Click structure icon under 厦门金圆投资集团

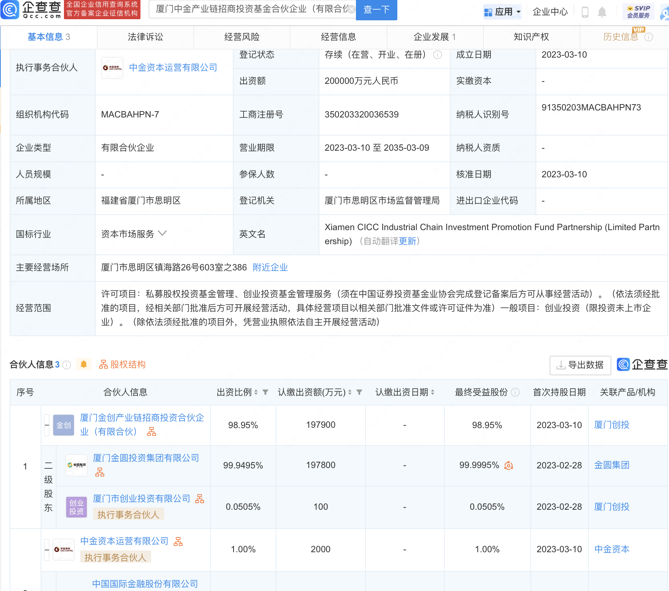click(100, 472)
